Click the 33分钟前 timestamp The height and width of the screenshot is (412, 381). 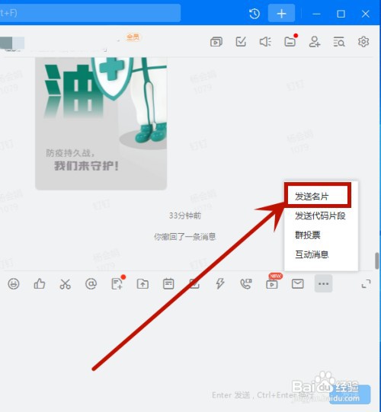pos(185,216)
